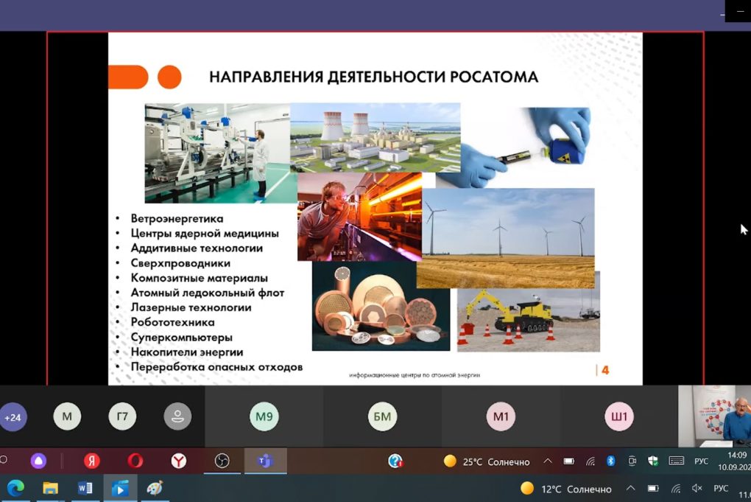The width and height of the screenshot is (751, 502).
Task: Open the 14:09 clock and date
Action: pyautogui.click(x=736, y=461)
